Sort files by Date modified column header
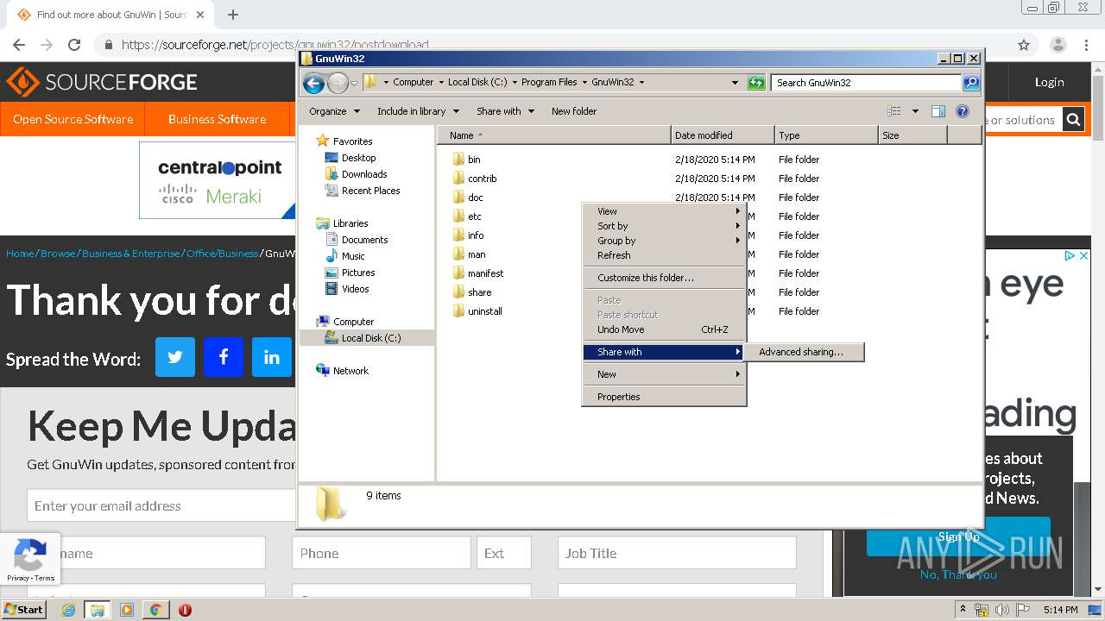 click(723, 135)
